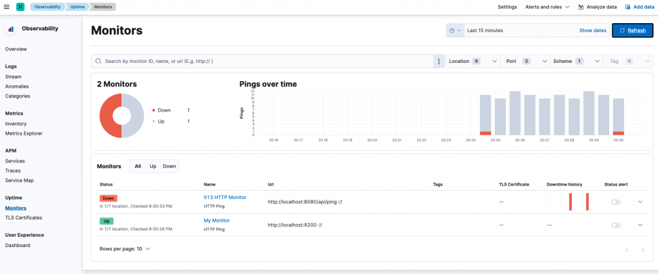Click the Observability logo icon in sidebar
The width and height of the screenshot is (658, 274).
pos(11,29)
